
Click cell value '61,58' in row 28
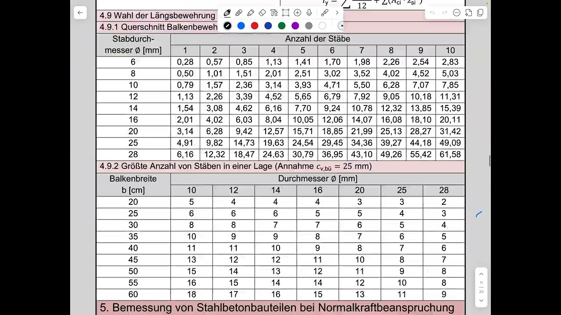[x=451, y=154]
